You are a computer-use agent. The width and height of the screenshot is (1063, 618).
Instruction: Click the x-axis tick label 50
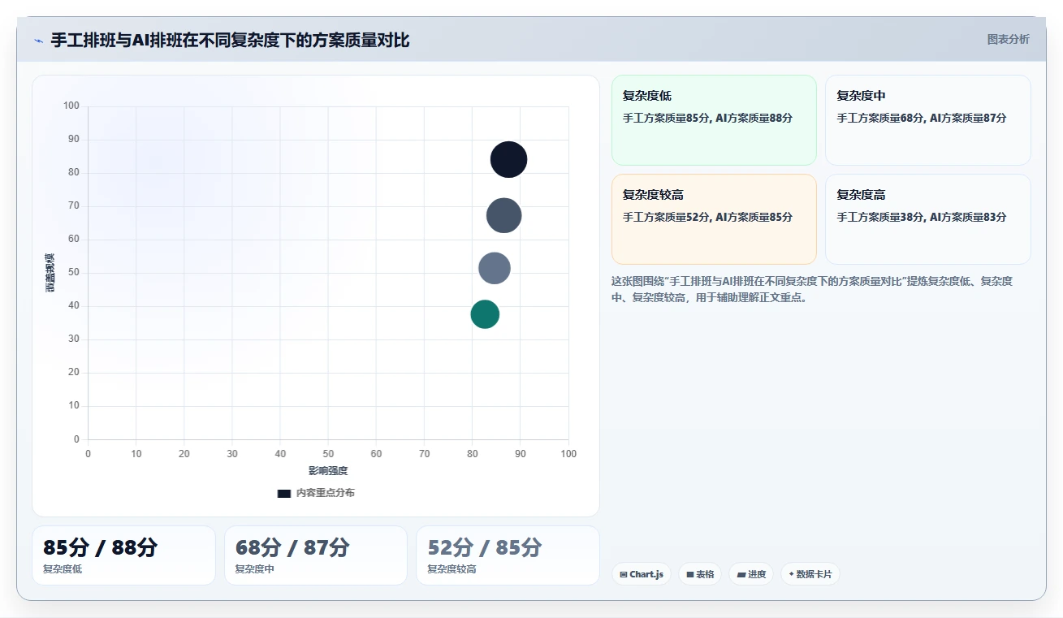[x=328, y=454]
